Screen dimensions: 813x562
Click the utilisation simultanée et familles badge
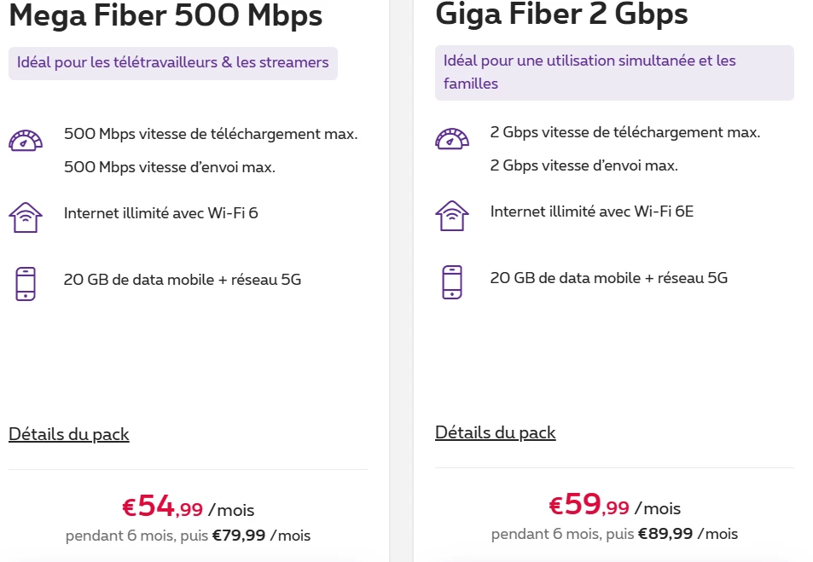(x=614, y=72)
